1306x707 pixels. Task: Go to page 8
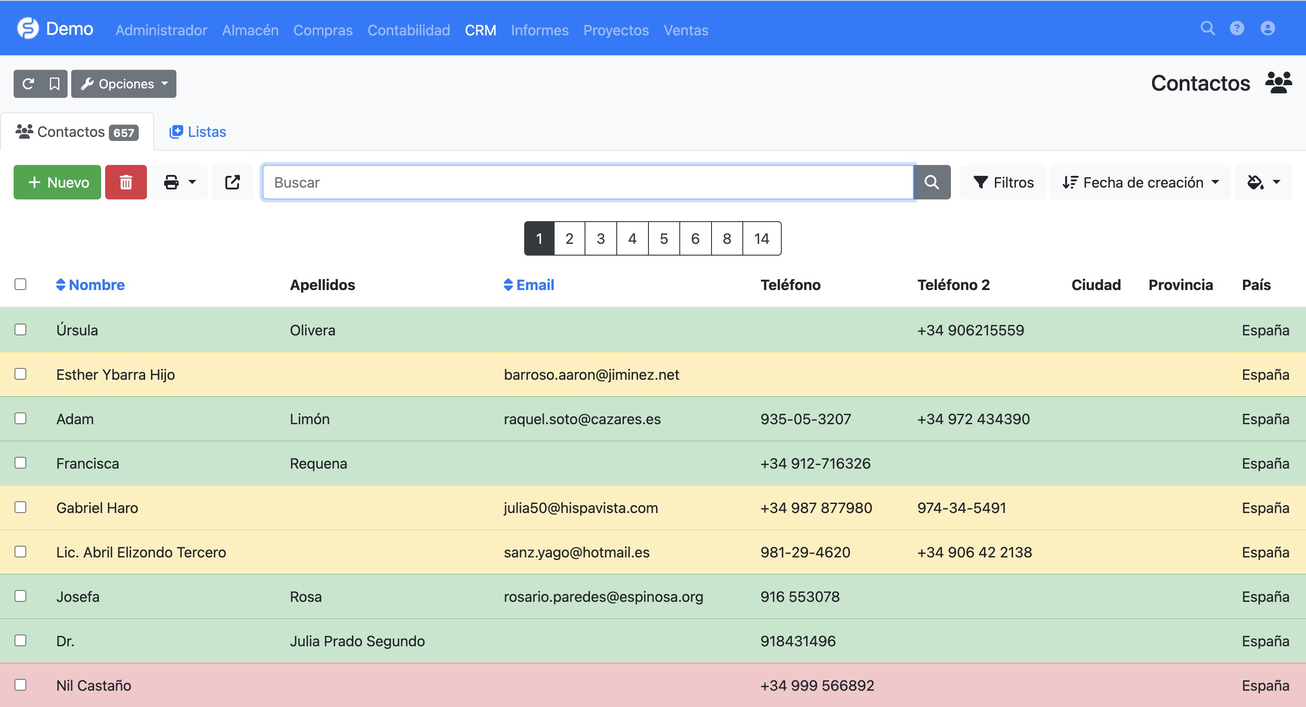click(x=726, y=238)
